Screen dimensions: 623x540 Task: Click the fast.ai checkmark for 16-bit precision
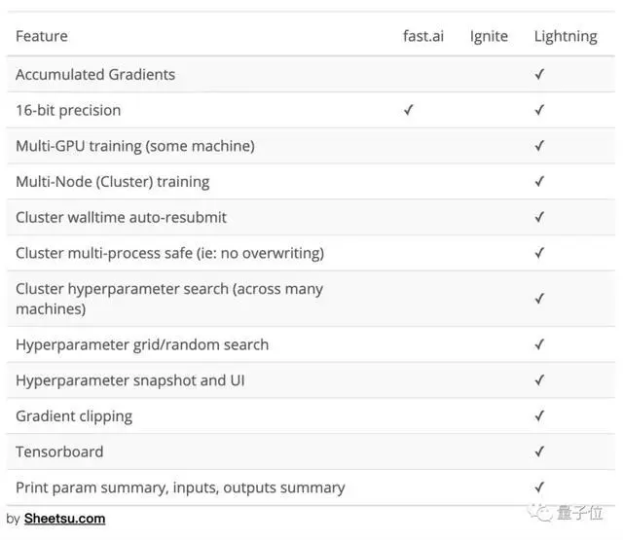click(x=409, y=110)
